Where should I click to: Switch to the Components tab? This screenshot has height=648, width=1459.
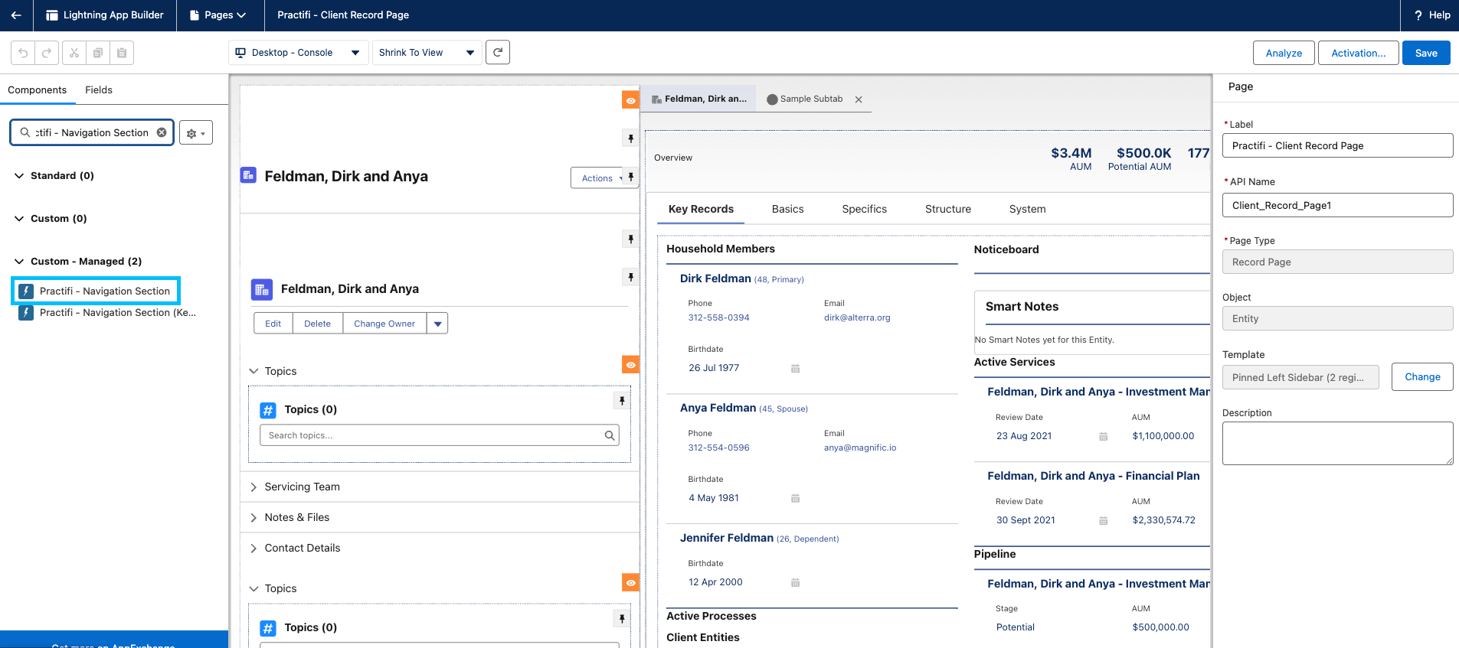(x=38, y=90)
